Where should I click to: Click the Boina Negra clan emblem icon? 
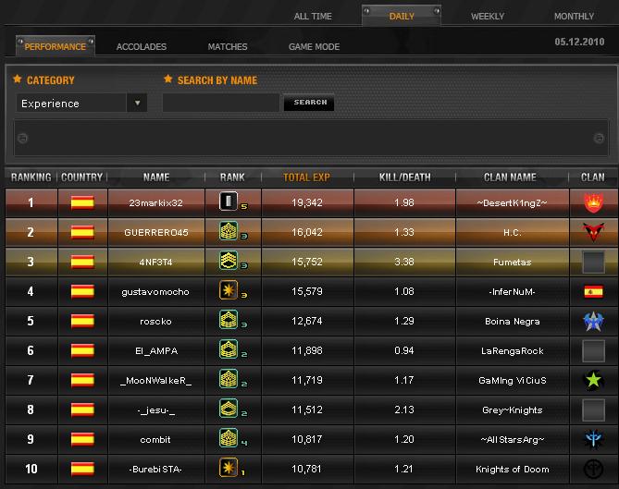[593, 321]
